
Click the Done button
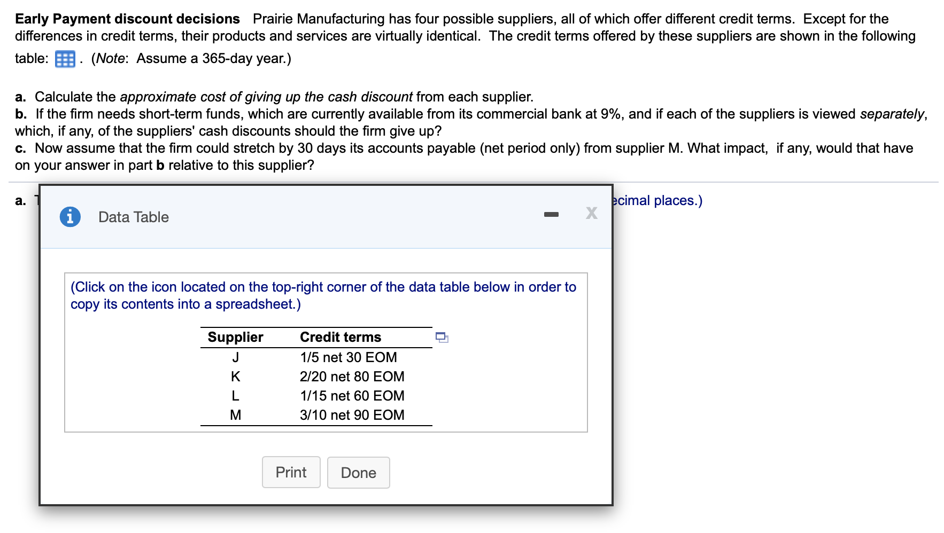(x=359, y=473)
